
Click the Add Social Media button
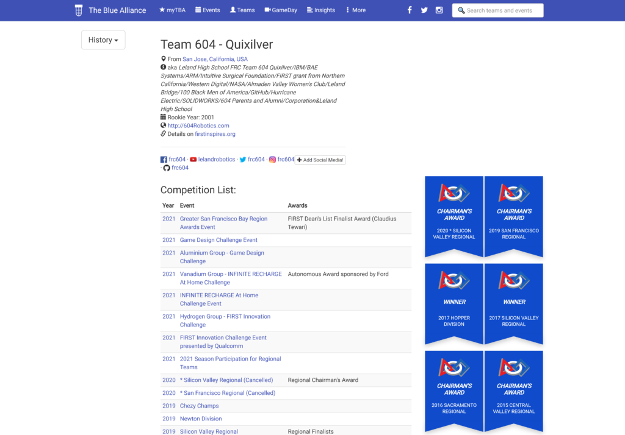tap(320, 160)
